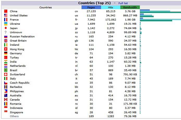This screenshot has height=120, width=181.
Task: Click the Singapore flag icon
Action: pos(6,111)
